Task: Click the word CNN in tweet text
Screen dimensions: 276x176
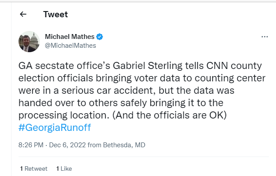Action: [217, 66]
